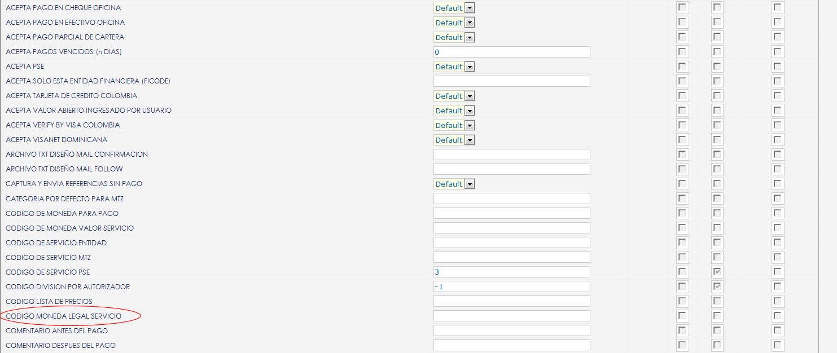Click the ARCHIVO TXT DISEÑO MAIL CONFIRMACION field
Image resolution: width=837 pixels, height=353 pixels.
[x=511, y=155]
